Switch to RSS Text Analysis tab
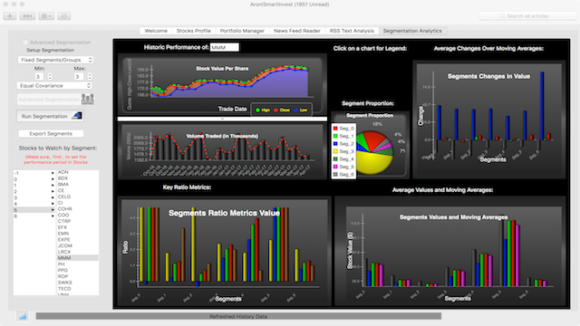The width and height of the screenshot is (580, 326). coord(352,31)
